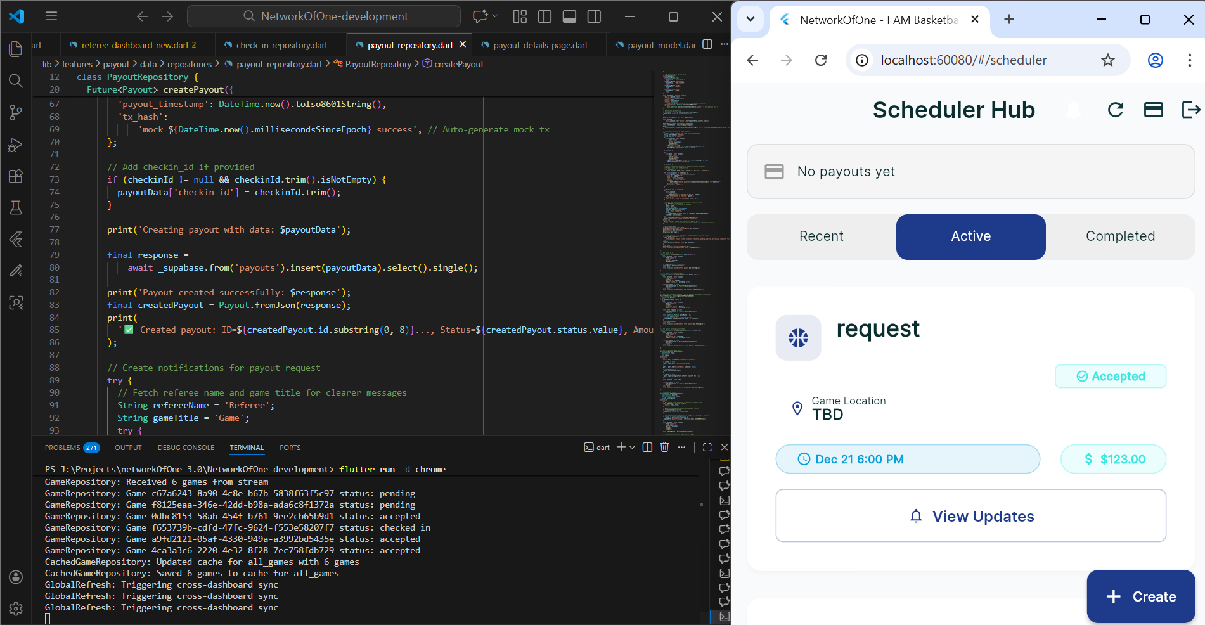Open the Testing flask icon

click(16, 208)
